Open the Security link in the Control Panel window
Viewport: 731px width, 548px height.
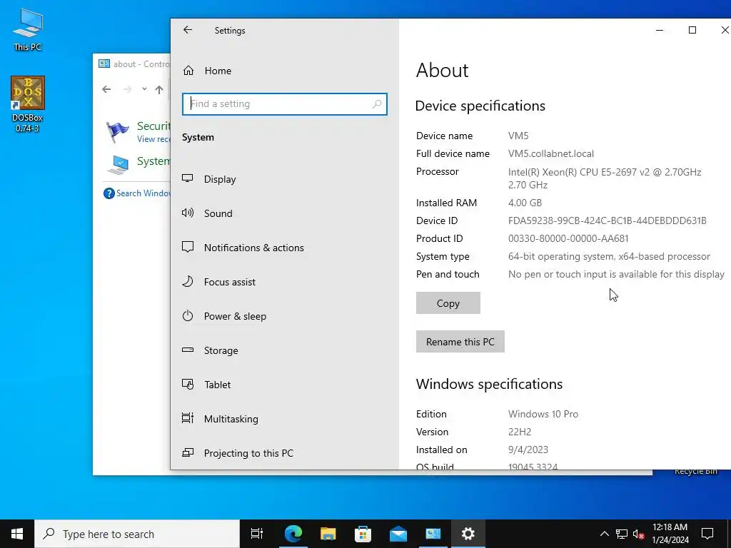(x=153, y=126)
